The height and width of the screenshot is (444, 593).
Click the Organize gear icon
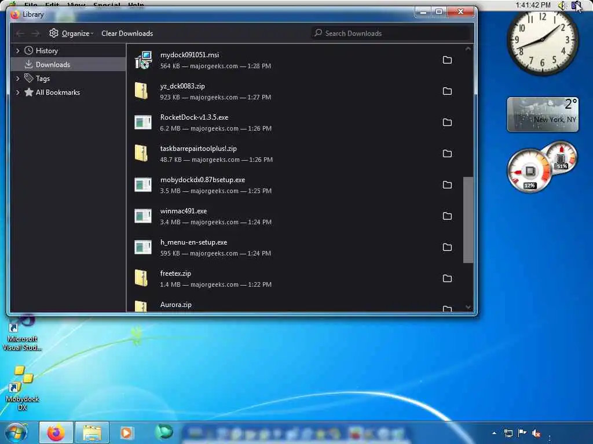tap(54, 33)
